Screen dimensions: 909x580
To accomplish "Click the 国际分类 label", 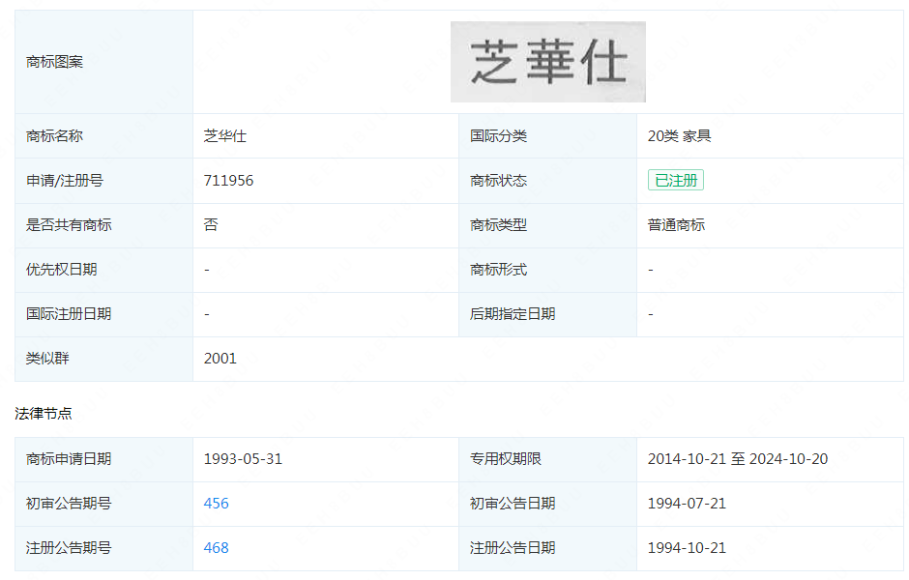I will [499, 135].
